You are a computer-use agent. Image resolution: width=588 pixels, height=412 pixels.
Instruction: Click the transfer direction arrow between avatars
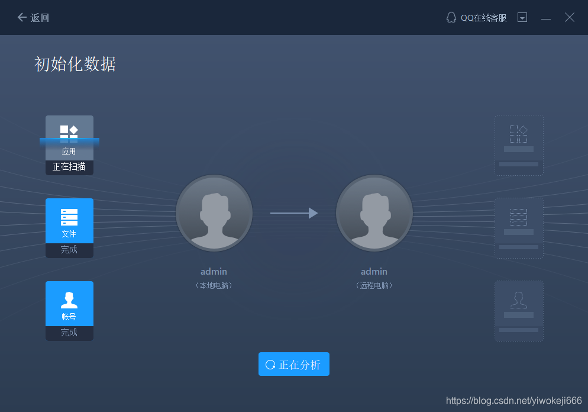pyautogui.click(x=294, y=213)
